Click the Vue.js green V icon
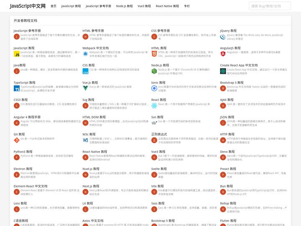301x226 pixels. (85, 88)
